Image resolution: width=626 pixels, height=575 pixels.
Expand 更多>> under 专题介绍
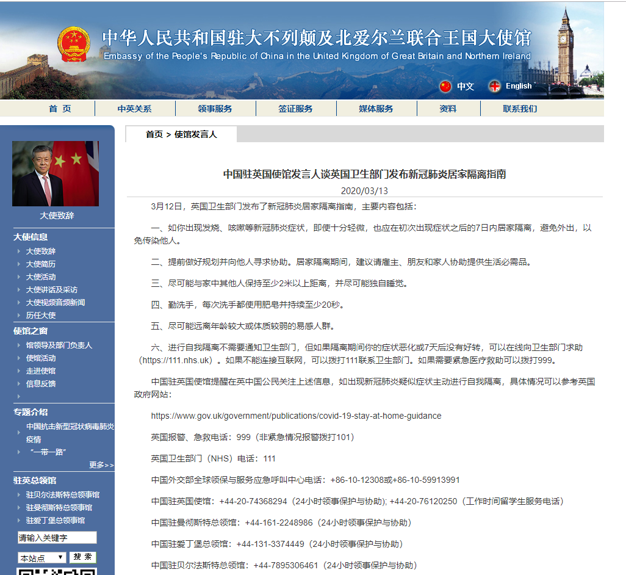tap(101, 465)
